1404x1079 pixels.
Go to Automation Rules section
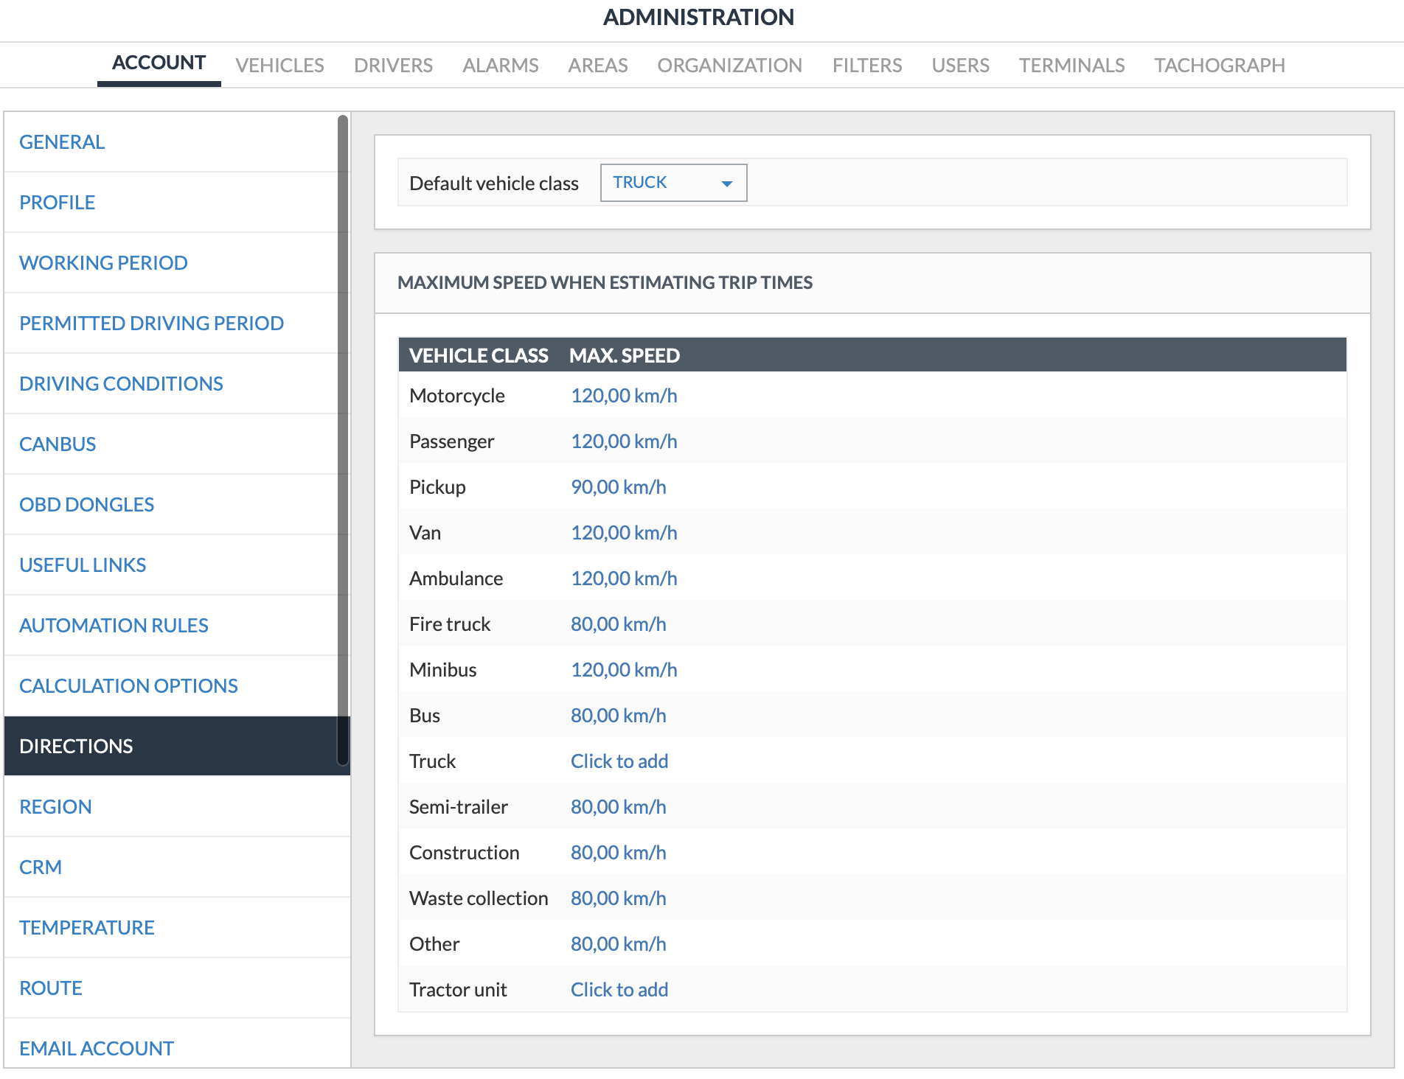(x=114, y=626)
